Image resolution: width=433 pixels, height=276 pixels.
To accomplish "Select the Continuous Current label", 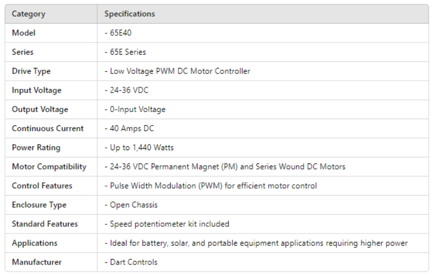I will pos(47,129).
